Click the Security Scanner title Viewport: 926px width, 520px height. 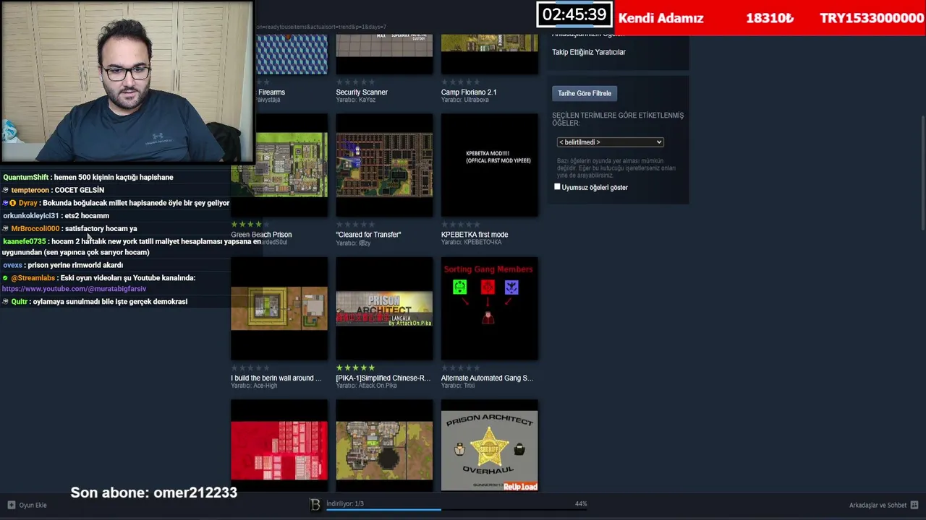point(362,92)
